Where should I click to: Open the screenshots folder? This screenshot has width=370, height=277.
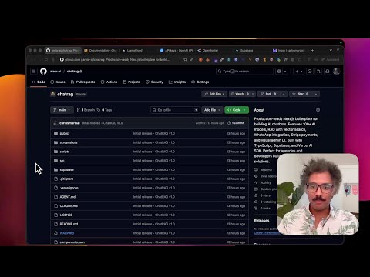pyautogui.click(x=69, y=142)
